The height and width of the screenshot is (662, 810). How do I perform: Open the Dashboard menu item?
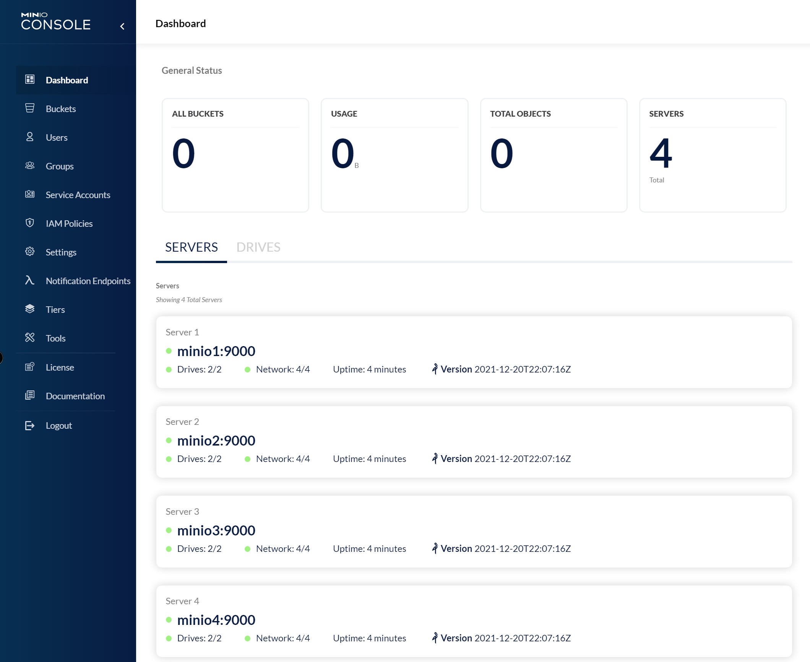point(67,80)
